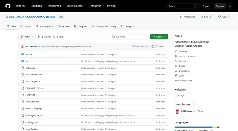Open the 2 tags releases link
Image resolution: width=238 pixels, height=131 pixels.
point(179,96)
